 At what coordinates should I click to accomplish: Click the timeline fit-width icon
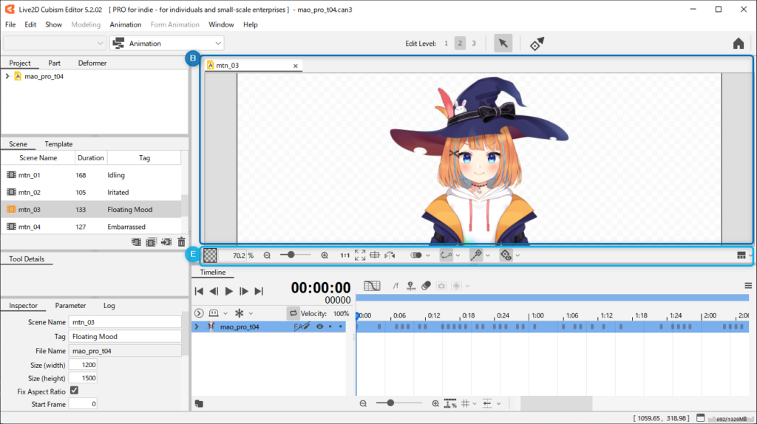pyautogui.click(x=450, y=404)
